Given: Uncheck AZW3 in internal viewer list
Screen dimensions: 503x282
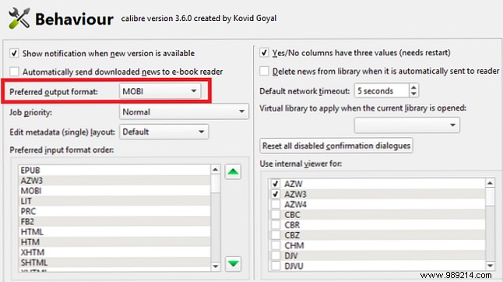Looking at the screenshot, I should tap(275, 194).
